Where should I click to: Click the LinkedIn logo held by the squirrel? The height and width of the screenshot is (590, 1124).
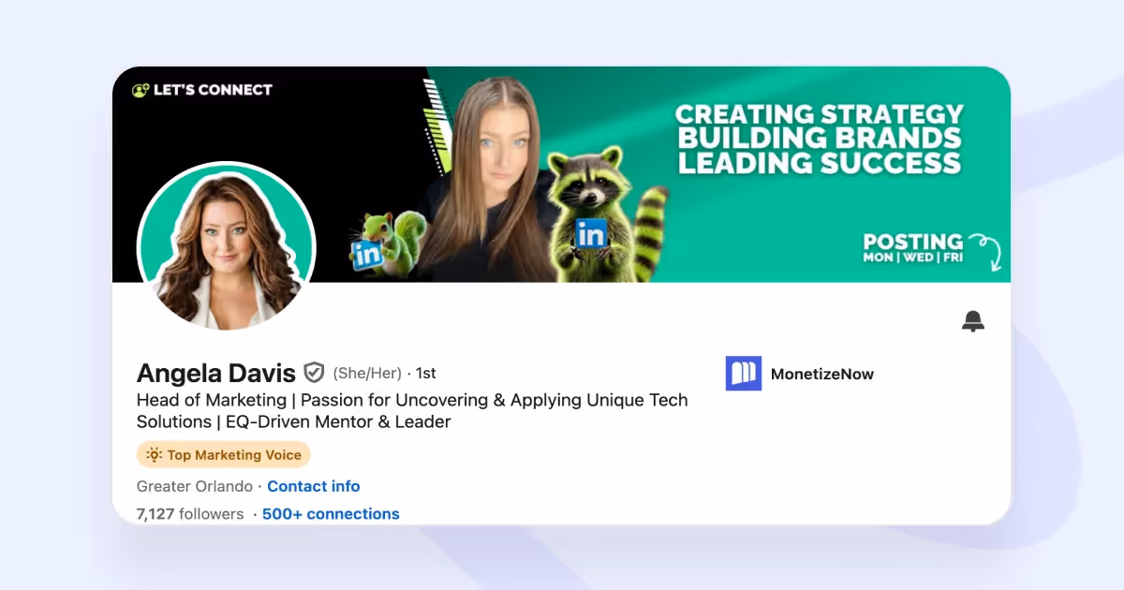[367, 253]
